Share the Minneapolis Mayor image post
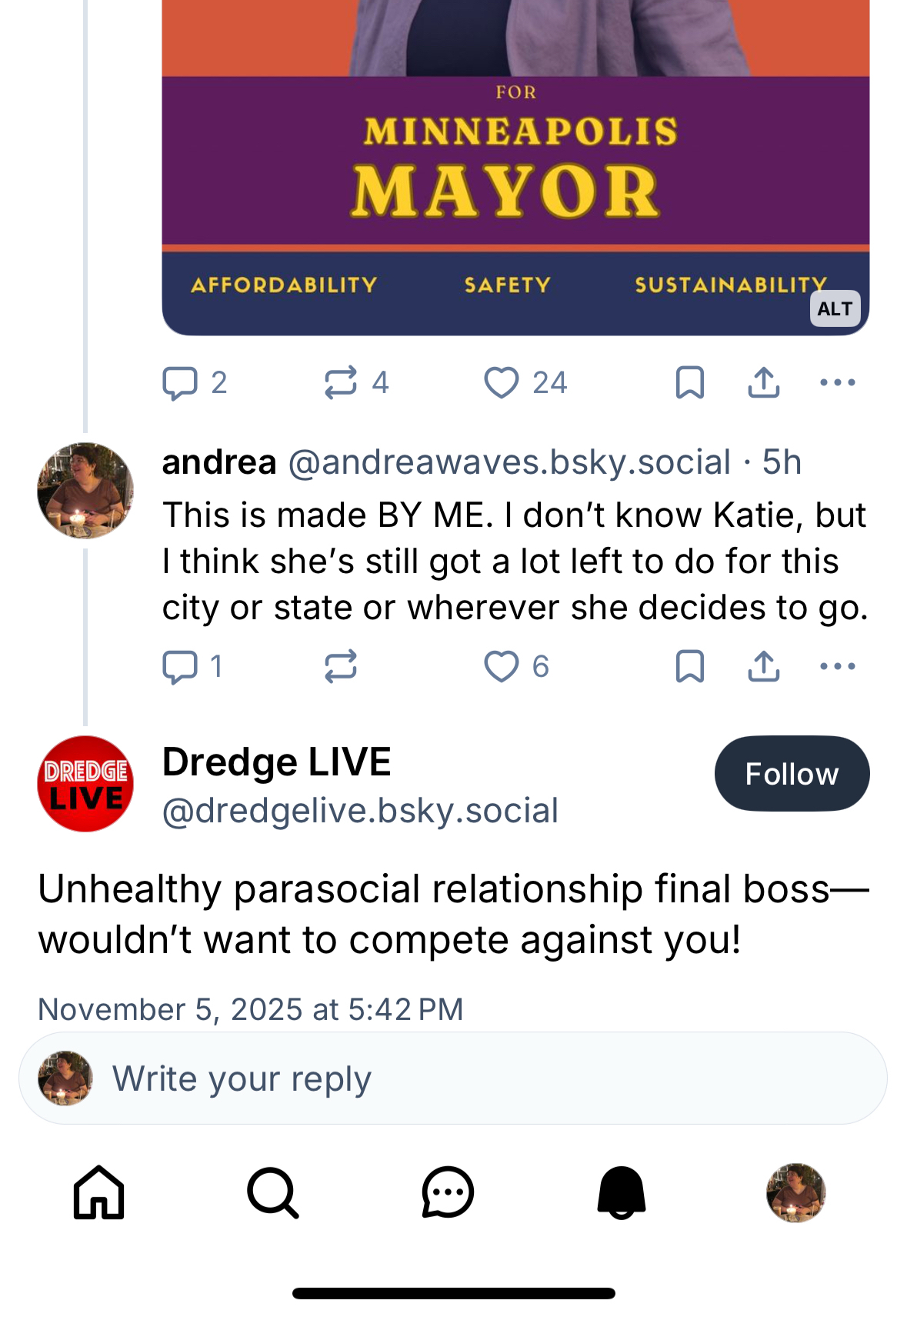The height and width of the screenshot is (1317, 907). point(763,383)
